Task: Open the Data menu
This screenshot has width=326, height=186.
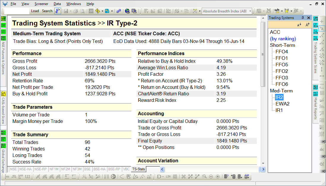Action: 57,4
